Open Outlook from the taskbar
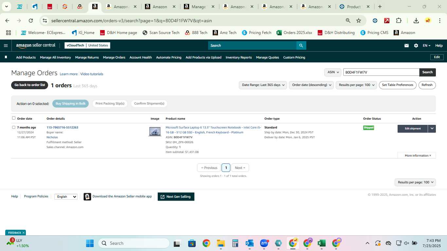 tap(250, 243)
